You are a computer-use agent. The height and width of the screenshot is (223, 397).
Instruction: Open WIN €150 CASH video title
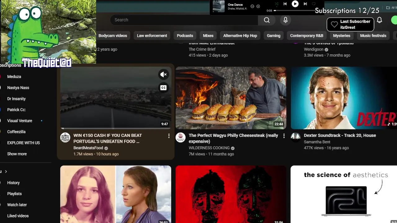pyautogui.click(x=108, y=138)
